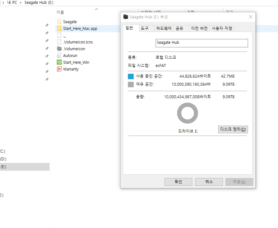Expand breadcrumb arrow after 내 PC
This screenshot has height=228, width=278.
pyautogui.click(x=21, y=3)
